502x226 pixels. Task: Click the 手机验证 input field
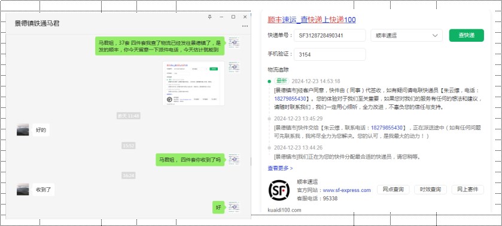point(330,54)
